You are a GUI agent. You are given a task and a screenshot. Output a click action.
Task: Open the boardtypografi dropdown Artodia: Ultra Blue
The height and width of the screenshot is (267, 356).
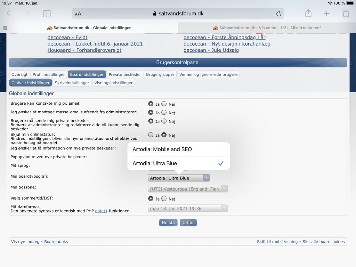[x=179, y=178]
